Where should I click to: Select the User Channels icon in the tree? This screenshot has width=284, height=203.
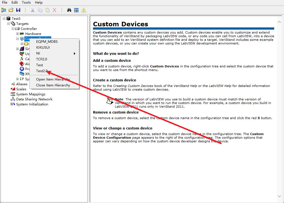[x=22, y=54]
